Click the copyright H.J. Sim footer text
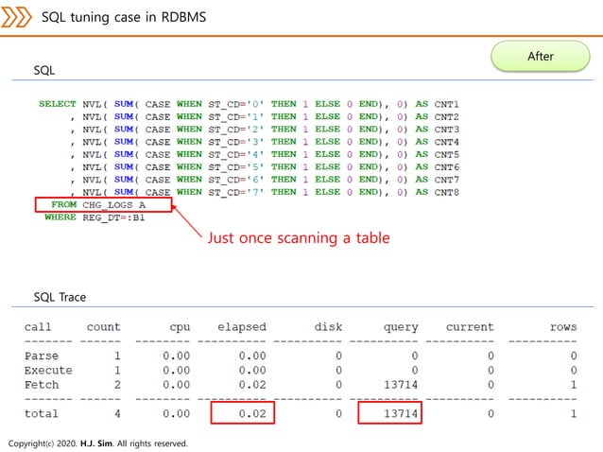The image size is (603, 452). click(98, 443)
